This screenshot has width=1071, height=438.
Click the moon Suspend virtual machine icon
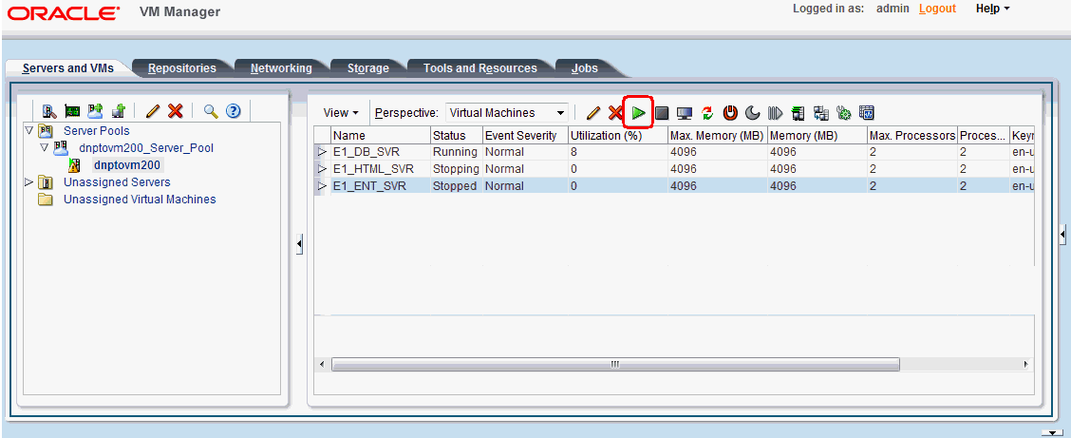tap(753, 113)
